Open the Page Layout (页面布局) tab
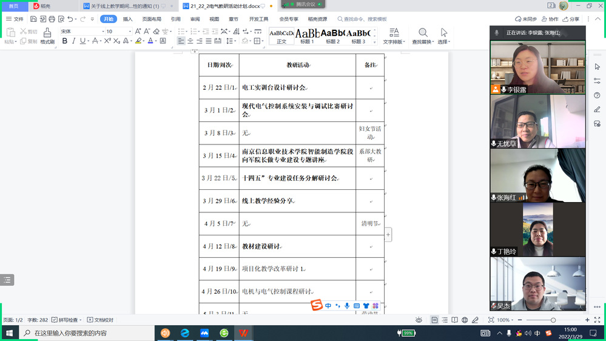This screenshot has height=341, width=606. [152, 19]
